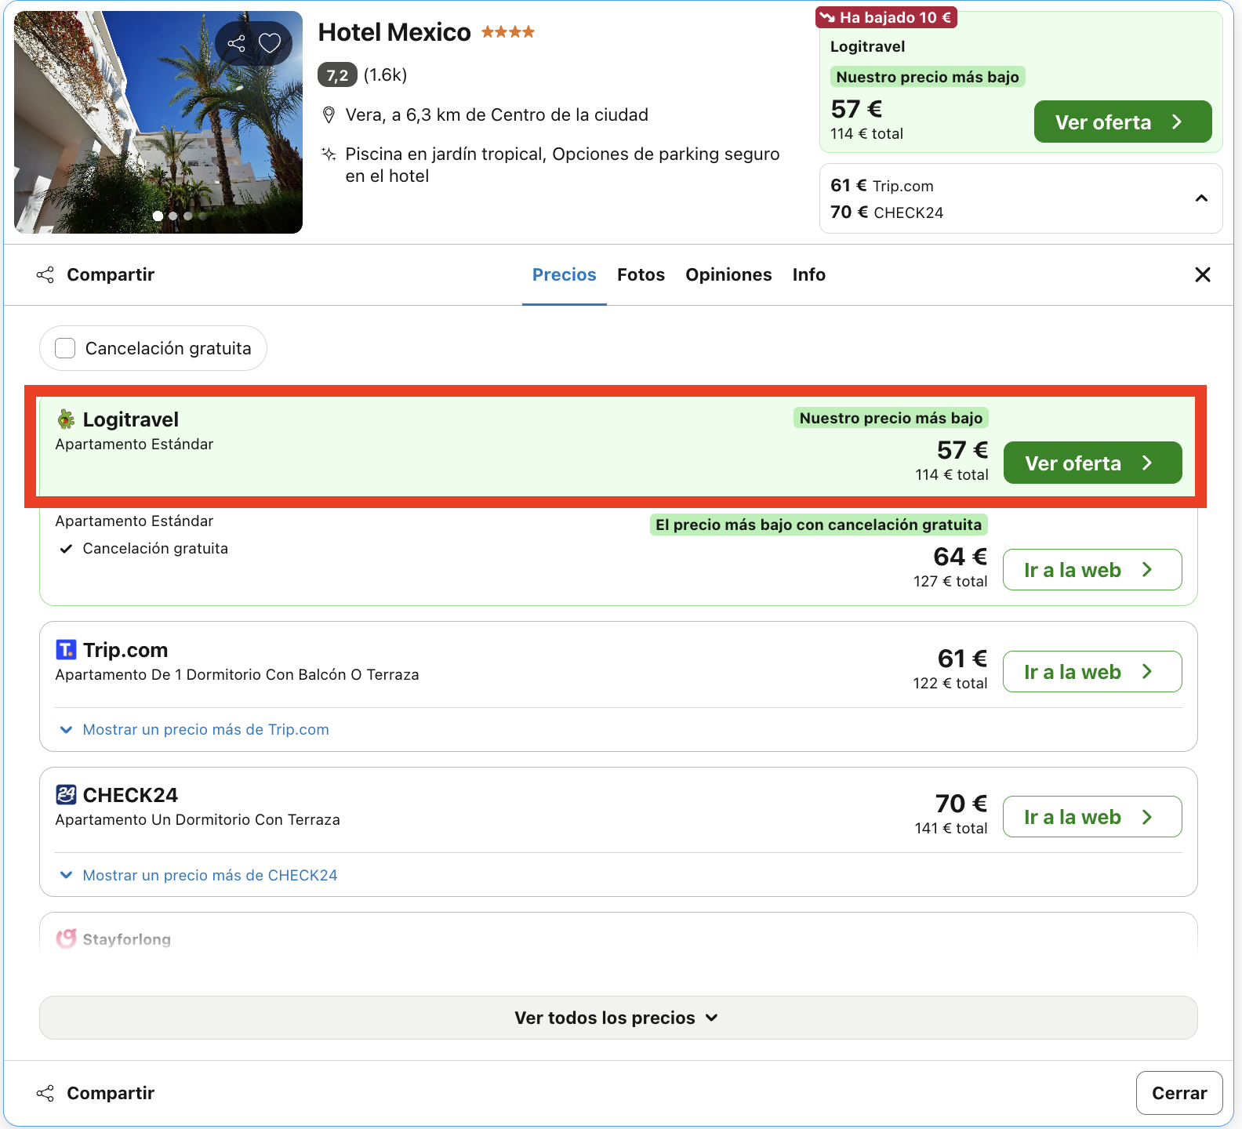The height and width of the screenshot is (1129, 1242).
Task: Click the Hotel Mexico title
Action: [x=394, y=32]
